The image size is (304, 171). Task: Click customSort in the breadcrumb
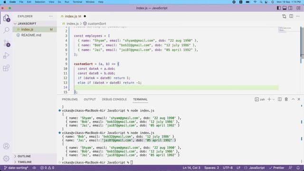[x=97, y=24]
